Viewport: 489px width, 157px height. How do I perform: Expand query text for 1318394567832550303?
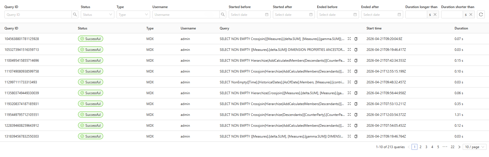tap(349, 136)
